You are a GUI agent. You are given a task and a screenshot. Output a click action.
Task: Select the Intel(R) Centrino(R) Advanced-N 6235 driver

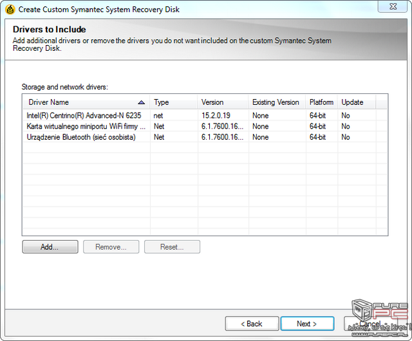[x=205, y=116]
